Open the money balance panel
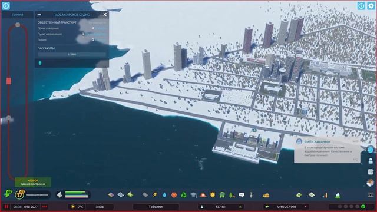Viewport: 377px width, 212px height. [x=286, y=207]
